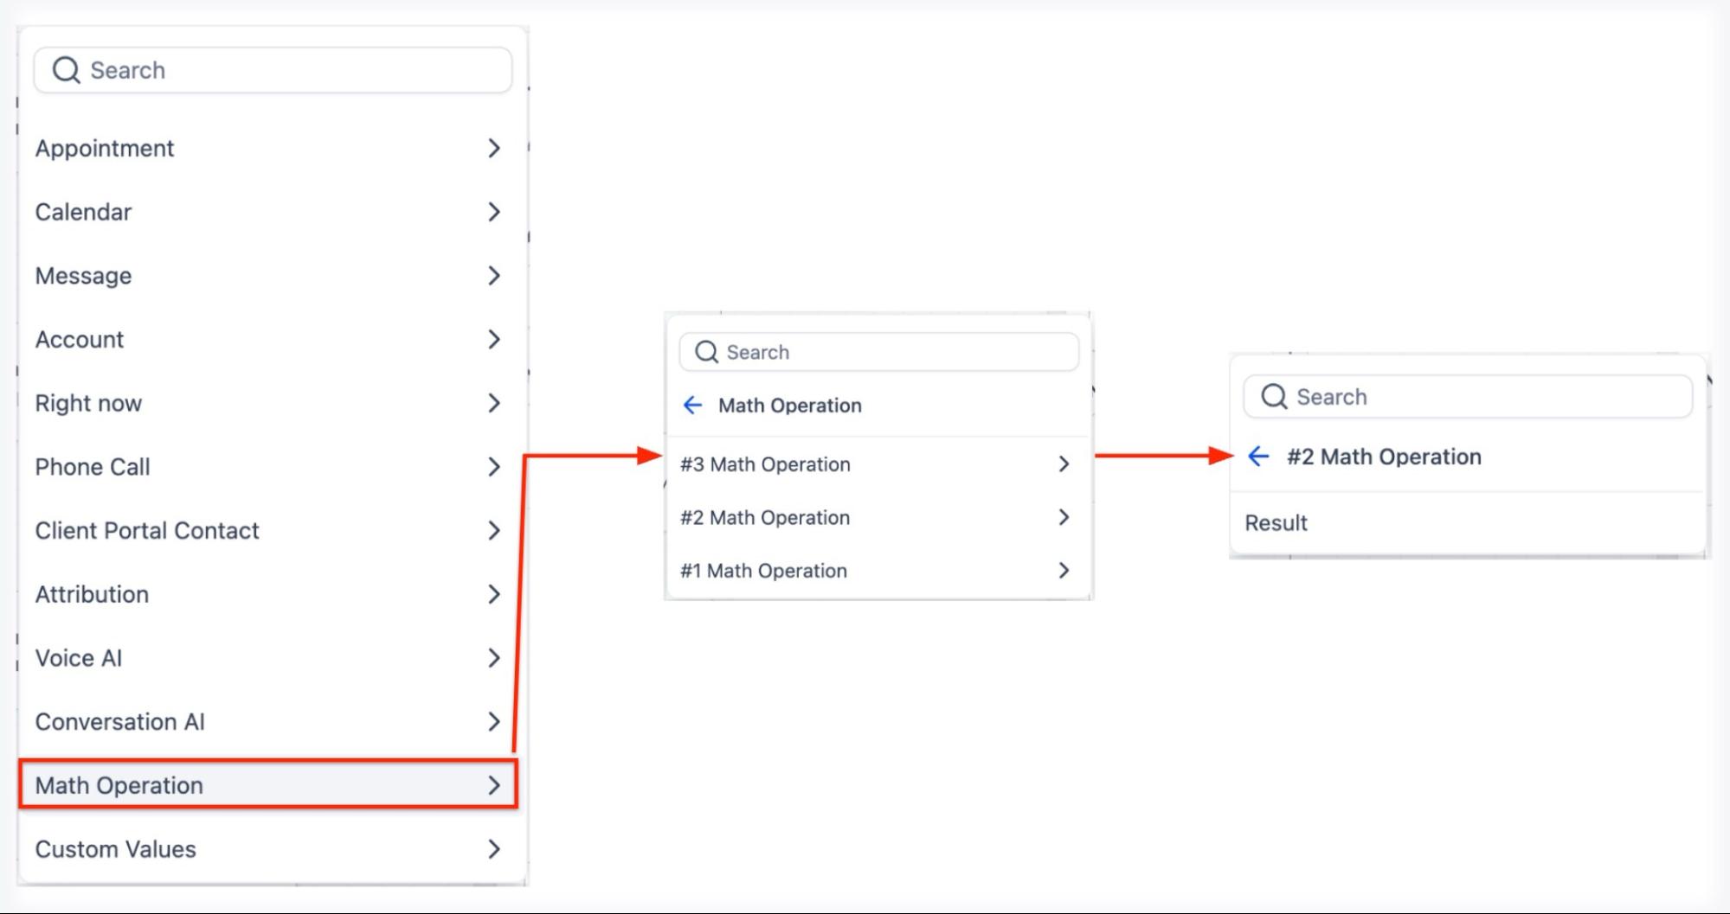Click the Conversation AI entry
Screen dimensions: 1730x914
coord(120,722)
